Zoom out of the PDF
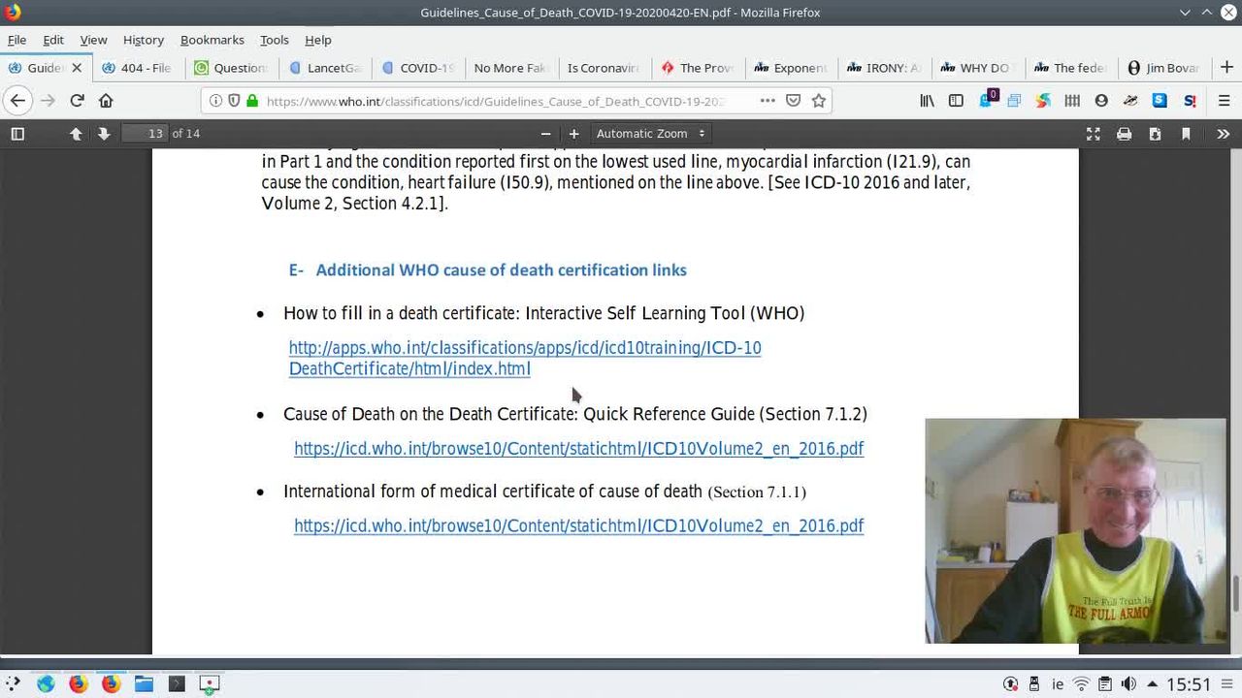This screenshot has height=698, width=1242. 545,134
